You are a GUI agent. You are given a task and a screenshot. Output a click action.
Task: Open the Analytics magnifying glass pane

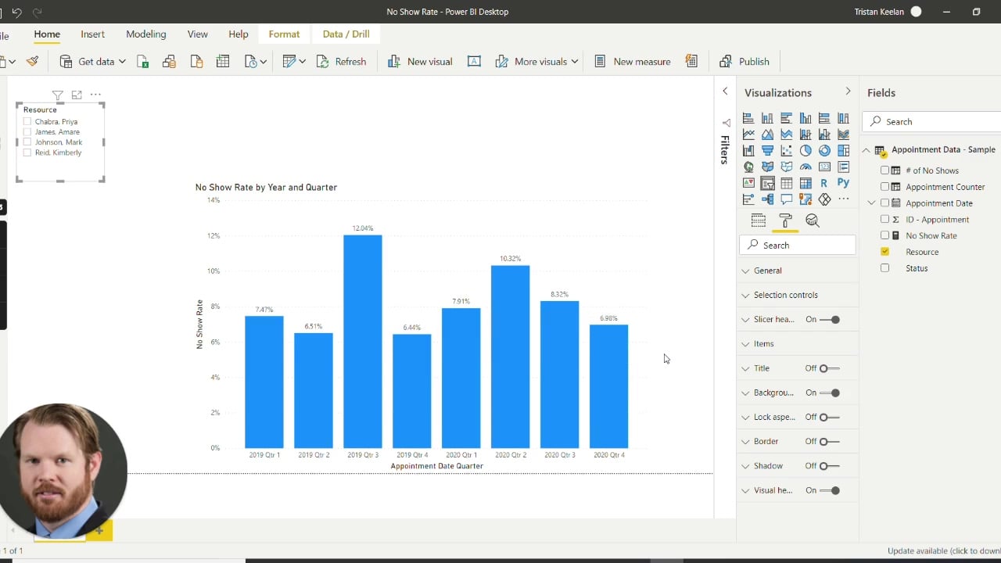tap(813, 220)
